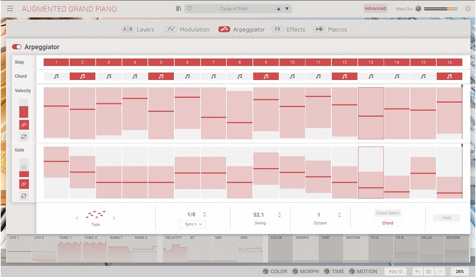The image size is (476, 277).
Task: Click the 26% CPU meter
Action: point(460,271)
